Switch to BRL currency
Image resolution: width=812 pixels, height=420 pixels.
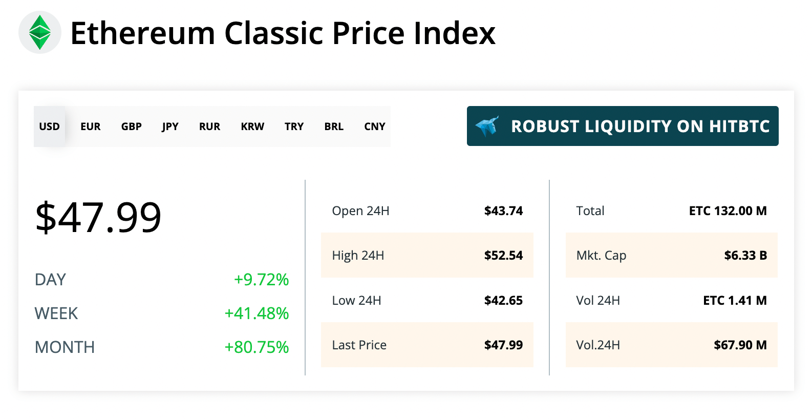(333, 126)
